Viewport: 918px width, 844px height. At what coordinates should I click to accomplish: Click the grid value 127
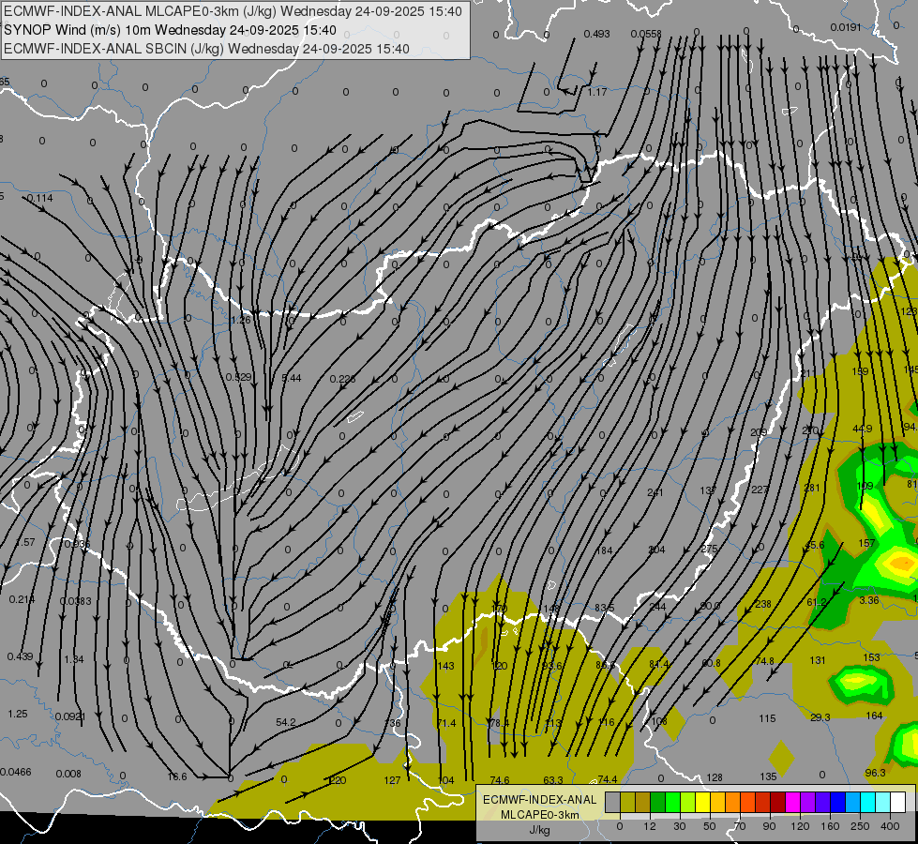coord(392,780)
